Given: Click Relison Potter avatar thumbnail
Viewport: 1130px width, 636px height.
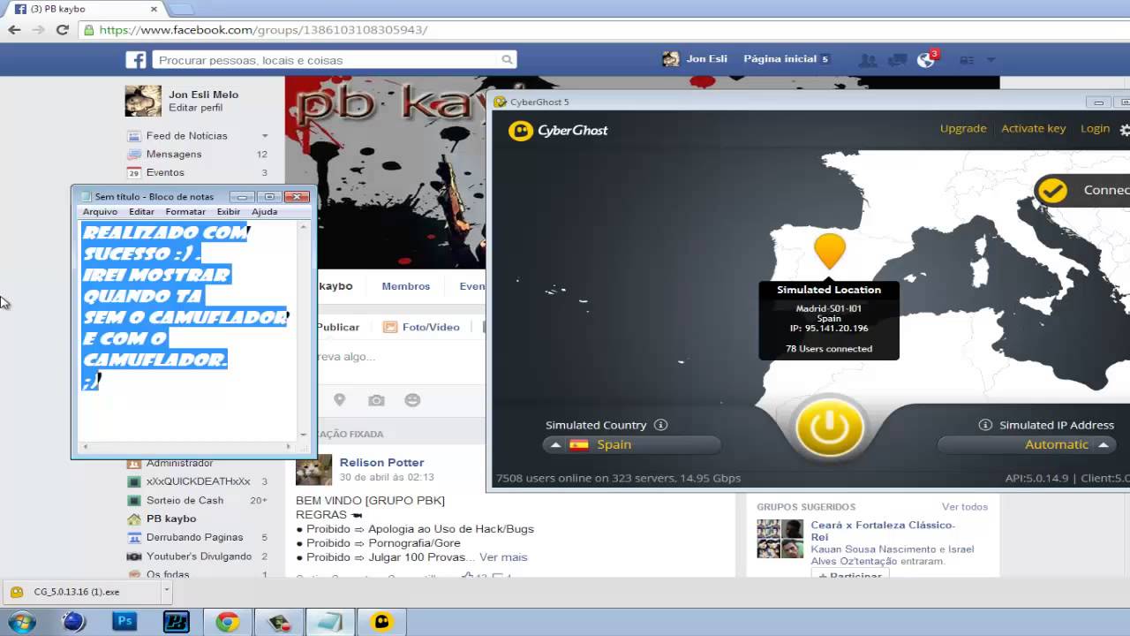Looking at the screenshot, I should [x=313, y=470].
